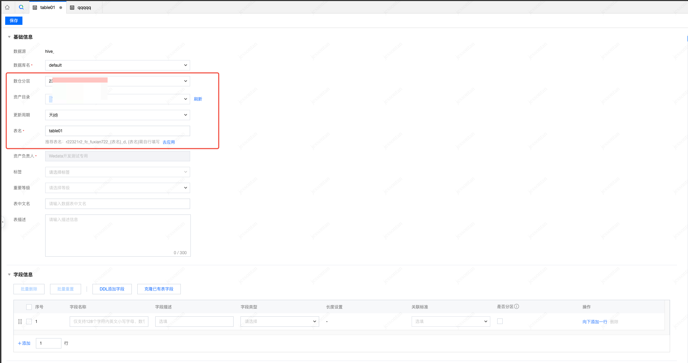Open the 数仓分层 dropdown
The width and height of the screenshot is (688, 363).
(x=118, y=81)
